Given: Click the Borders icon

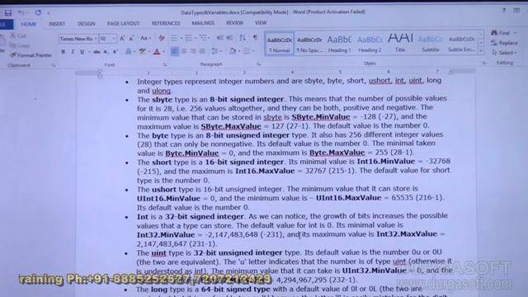Looking at the screenshot, I should coord(247,51).
